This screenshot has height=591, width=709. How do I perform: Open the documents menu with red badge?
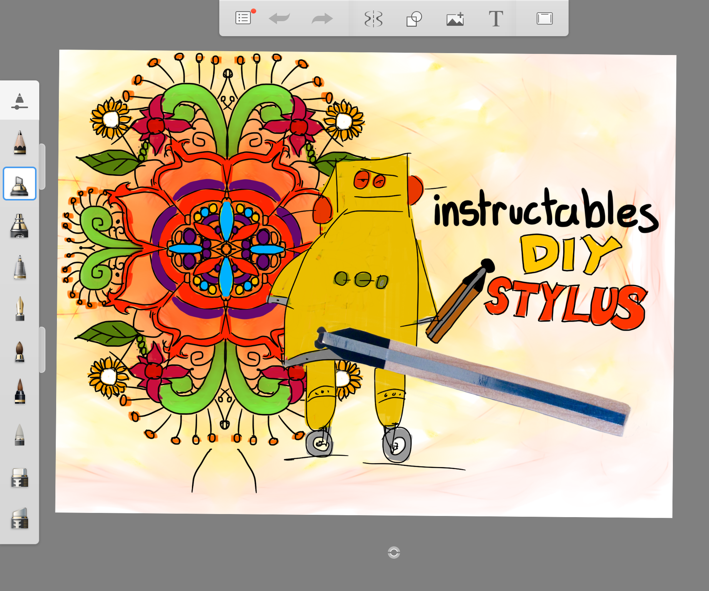(243, 17)
